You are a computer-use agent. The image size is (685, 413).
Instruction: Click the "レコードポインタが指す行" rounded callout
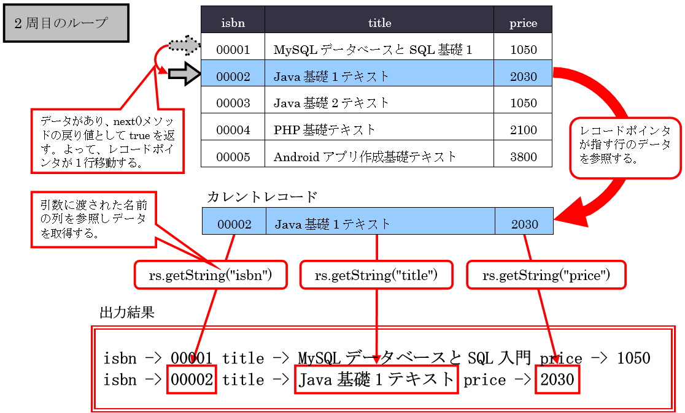click(625, 148)
